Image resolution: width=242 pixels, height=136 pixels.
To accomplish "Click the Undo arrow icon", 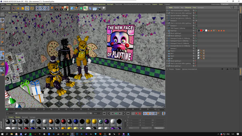I will (3, 8).
